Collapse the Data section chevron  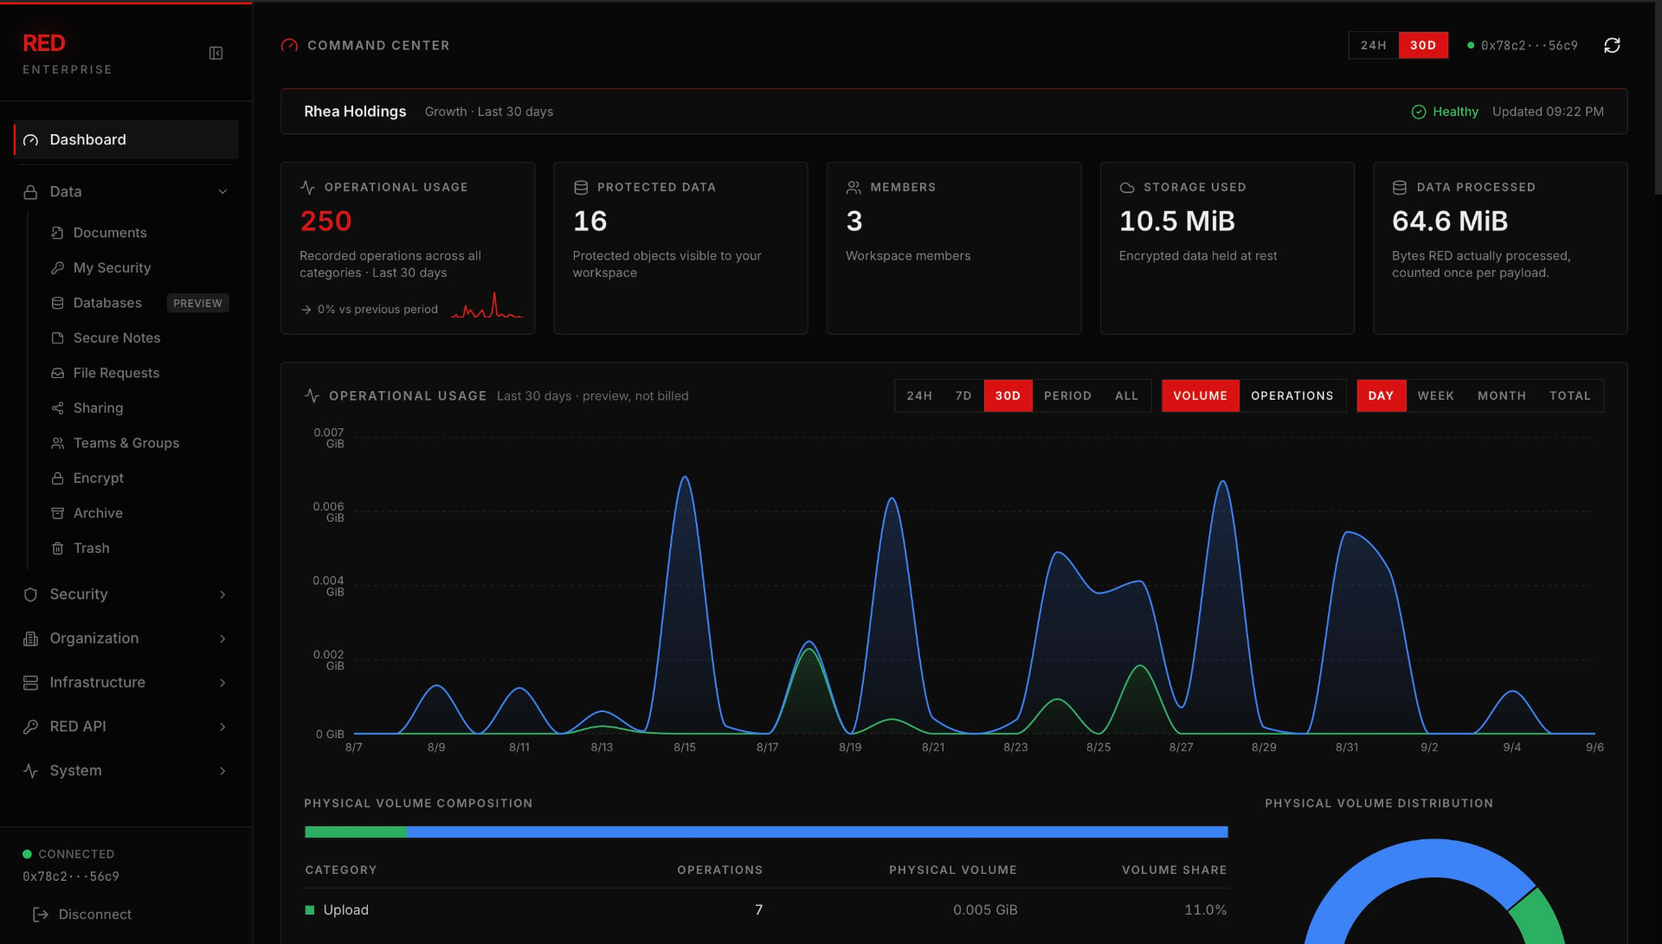(x=222, y=192)
